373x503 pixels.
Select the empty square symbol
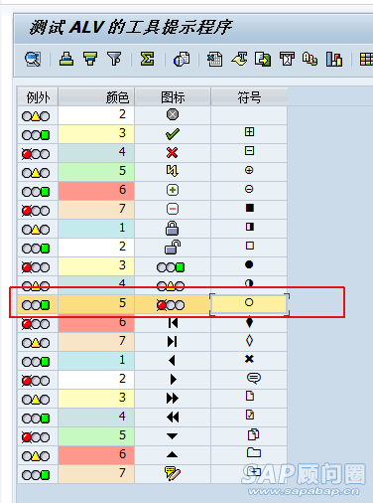[250, 246]
